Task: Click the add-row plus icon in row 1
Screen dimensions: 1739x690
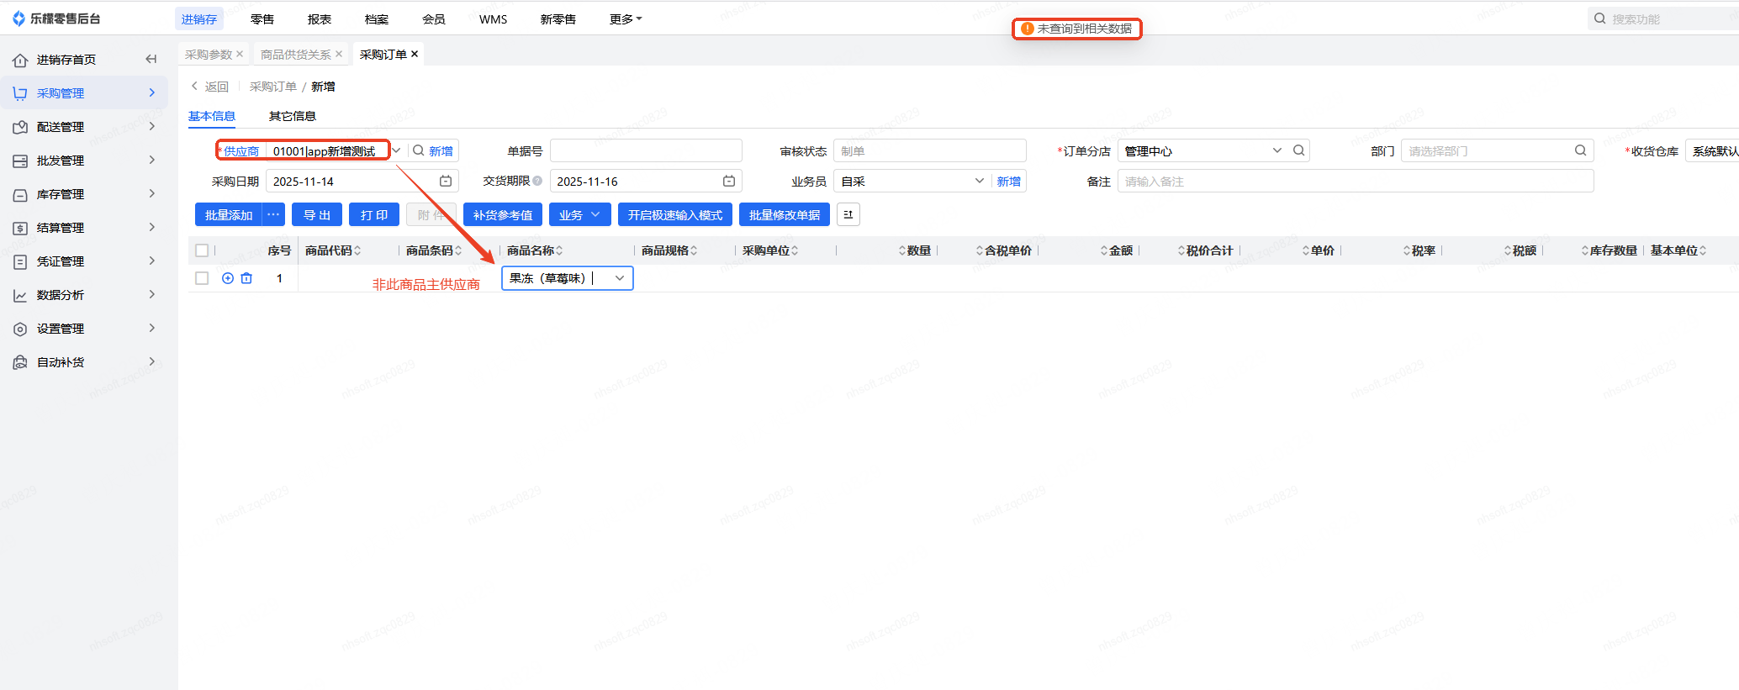Action: coord(228,278)
